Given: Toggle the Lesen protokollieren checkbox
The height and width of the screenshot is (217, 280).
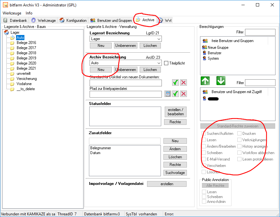Looking at the screenshot, I should (239, 159).
